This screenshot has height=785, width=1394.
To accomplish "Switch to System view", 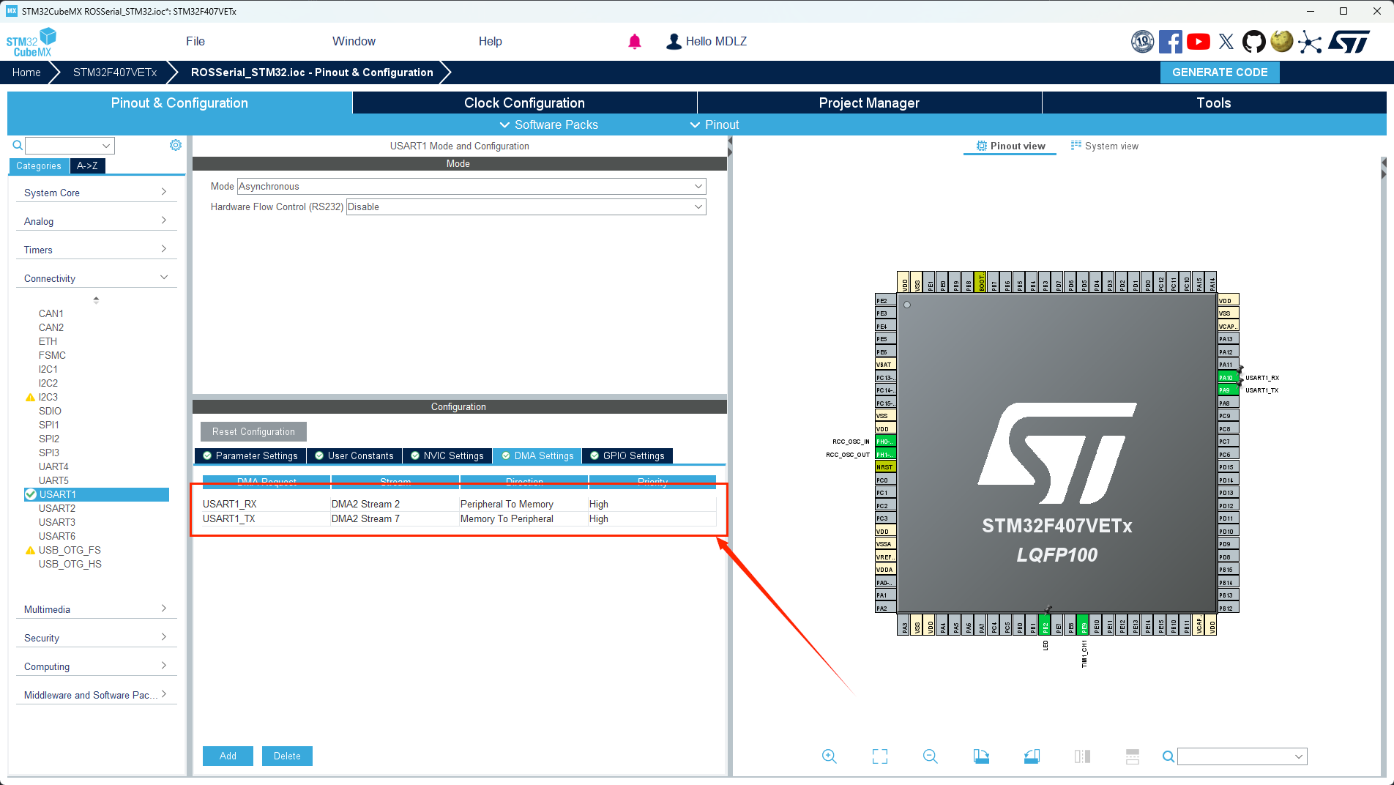I will point(1105,146).
